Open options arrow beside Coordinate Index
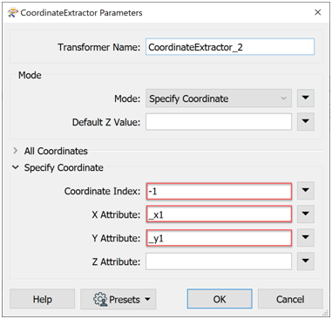The width and height of the screenshot is (332, 319). point(306,191)
